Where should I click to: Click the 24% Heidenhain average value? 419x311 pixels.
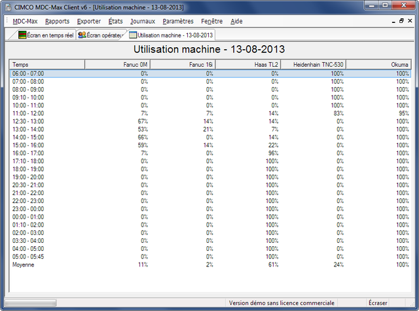[338, 265]
